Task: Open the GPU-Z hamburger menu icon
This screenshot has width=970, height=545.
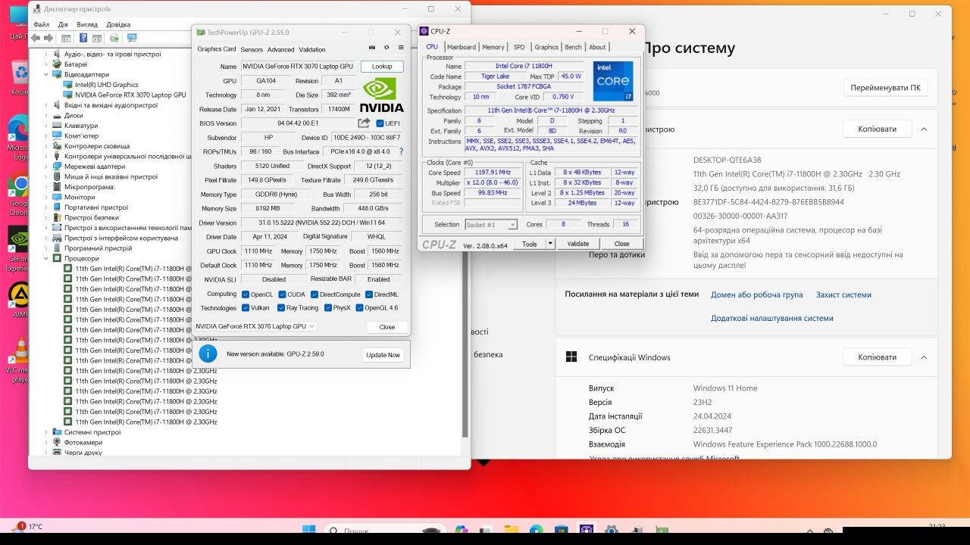Action: click(400, 49)
